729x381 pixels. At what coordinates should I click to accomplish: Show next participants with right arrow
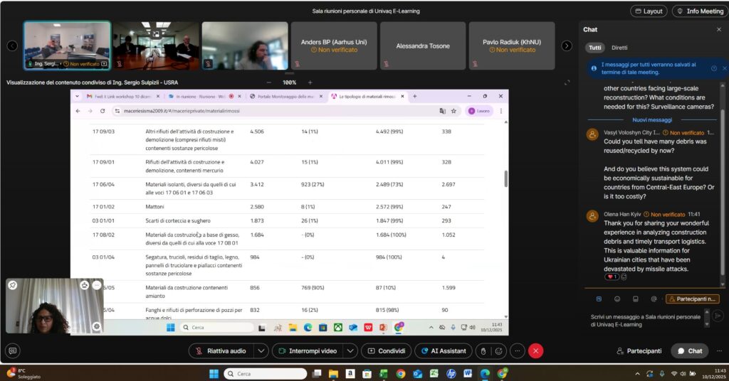567,45
